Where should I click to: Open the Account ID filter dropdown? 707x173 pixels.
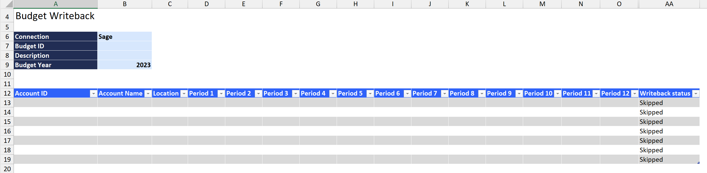click(93, 94)
